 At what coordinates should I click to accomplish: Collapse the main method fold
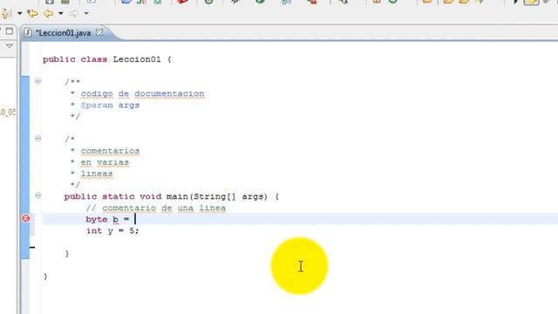pos(37,195)
